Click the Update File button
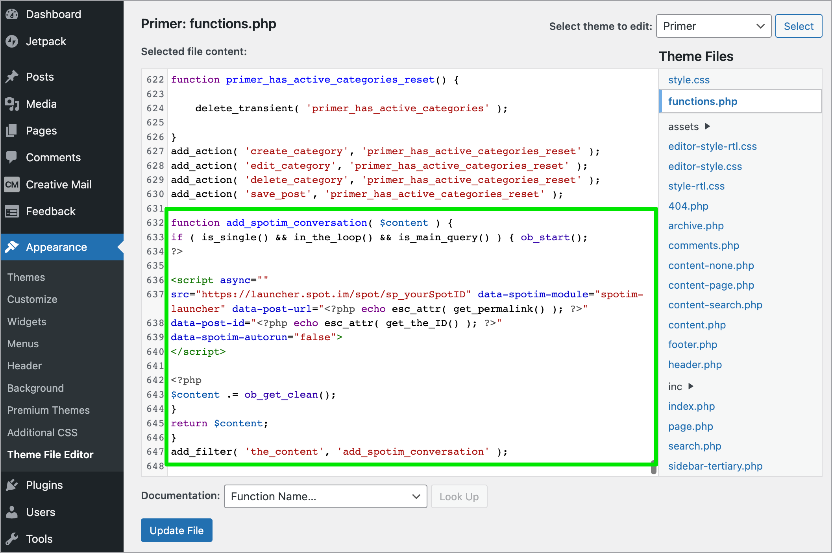 coord(177,530)
